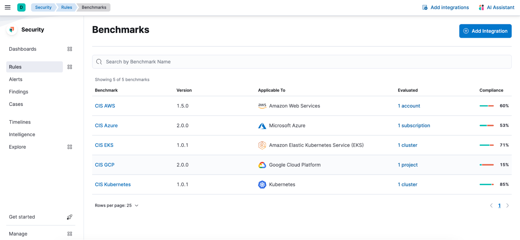Click page number 1

click(x=500, y=206)
